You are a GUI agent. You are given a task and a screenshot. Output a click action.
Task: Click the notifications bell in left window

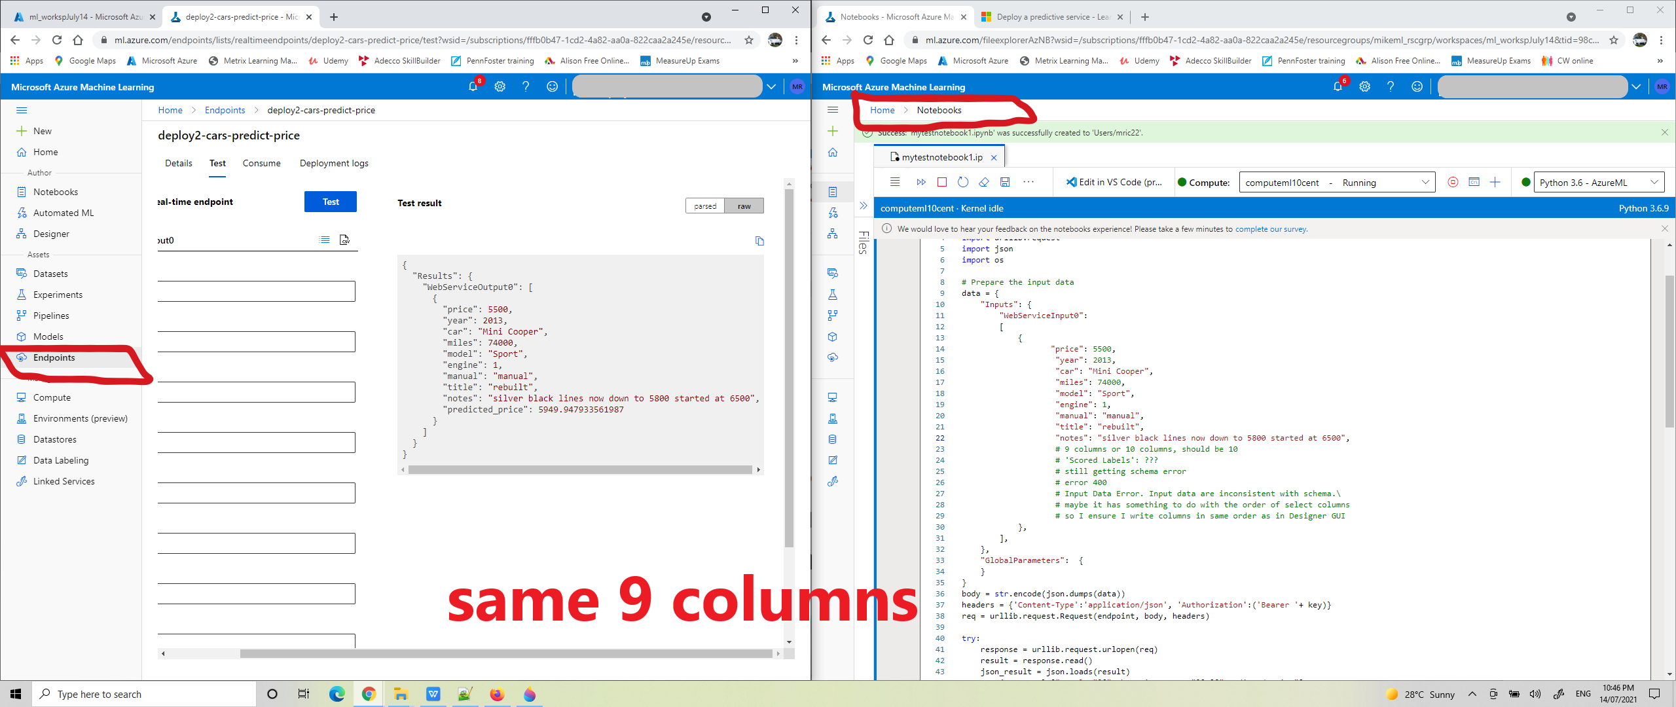[x=473, y=86]
